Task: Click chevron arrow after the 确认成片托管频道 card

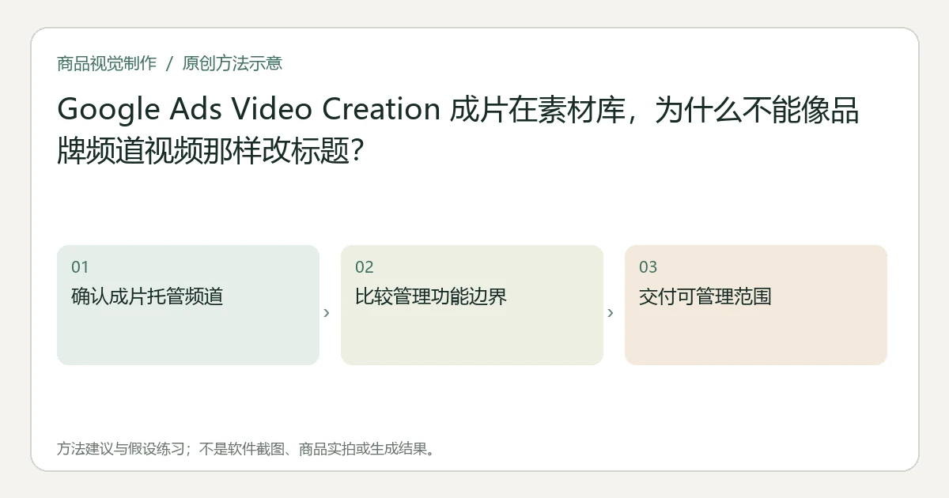Action: click(327, 313)
